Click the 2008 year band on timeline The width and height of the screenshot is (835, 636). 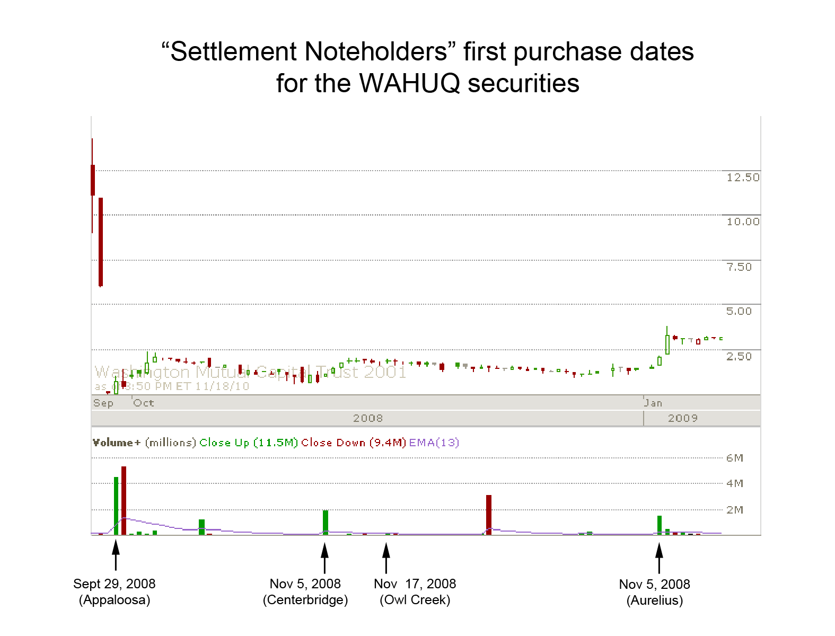coord(367,418)
